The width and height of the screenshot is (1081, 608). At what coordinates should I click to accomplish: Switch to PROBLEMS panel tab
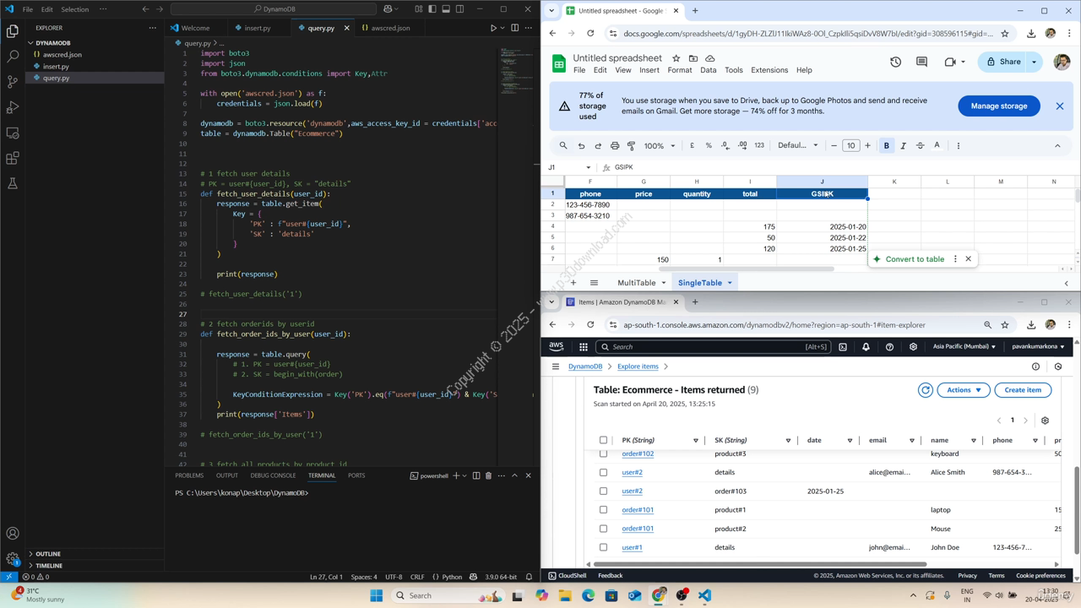coord(189,475)
